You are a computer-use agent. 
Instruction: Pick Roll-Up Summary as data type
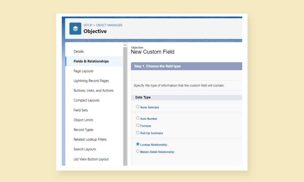[138, 133]
